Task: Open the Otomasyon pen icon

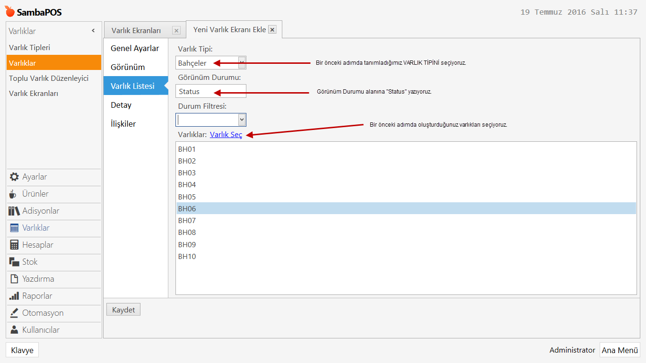Action: [x=14, y=313]
